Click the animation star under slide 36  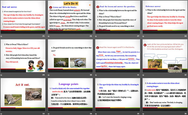point(143,114)
